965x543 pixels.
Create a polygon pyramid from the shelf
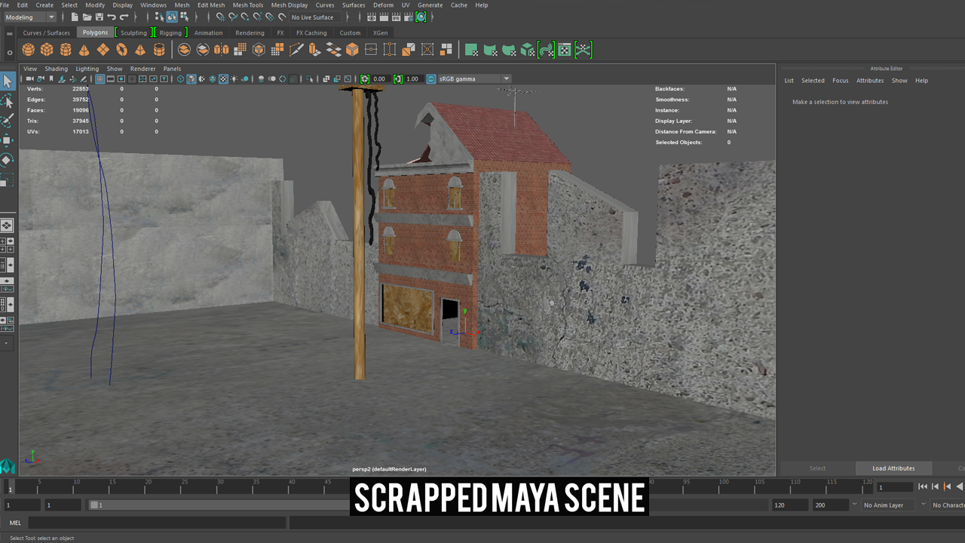139,50
